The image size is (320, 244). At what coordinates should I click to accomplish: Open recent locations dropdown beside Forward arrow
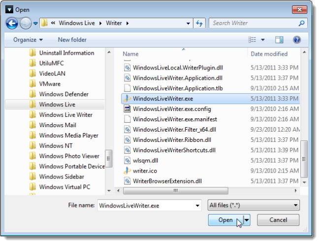click(x=35, y=24)
